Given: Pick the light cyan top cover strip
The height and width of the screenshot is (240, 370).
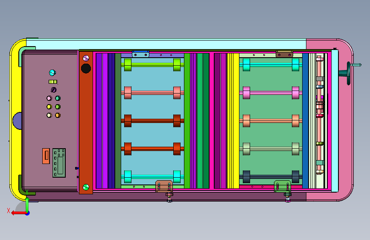Looking at the screenshot, I should click(x=166, y=44).
